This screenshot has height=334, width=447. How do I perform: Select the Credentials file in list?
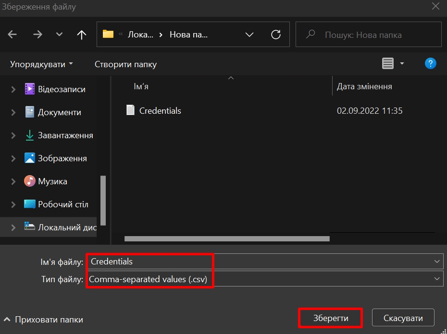[160, 111]
